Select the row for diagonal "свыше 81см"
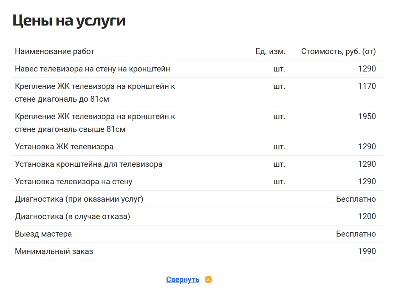This screenshot has height=294, width=393. [x=95, y=123]
